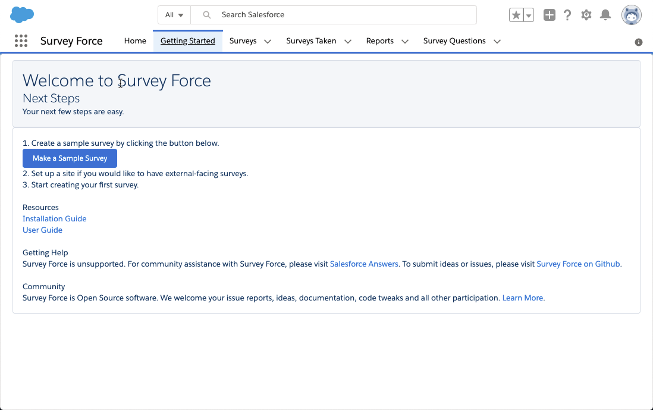Click Make a Sample Survey button
This screenshot has width=653, height=410.
70,158
